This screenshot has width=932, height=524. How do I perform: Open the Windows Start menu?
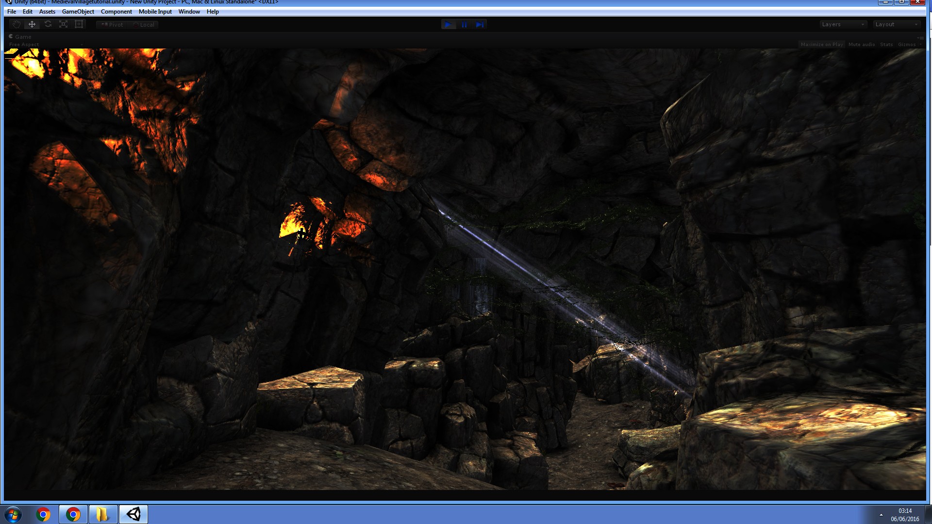pyautogui.click(x=13, y=514)
